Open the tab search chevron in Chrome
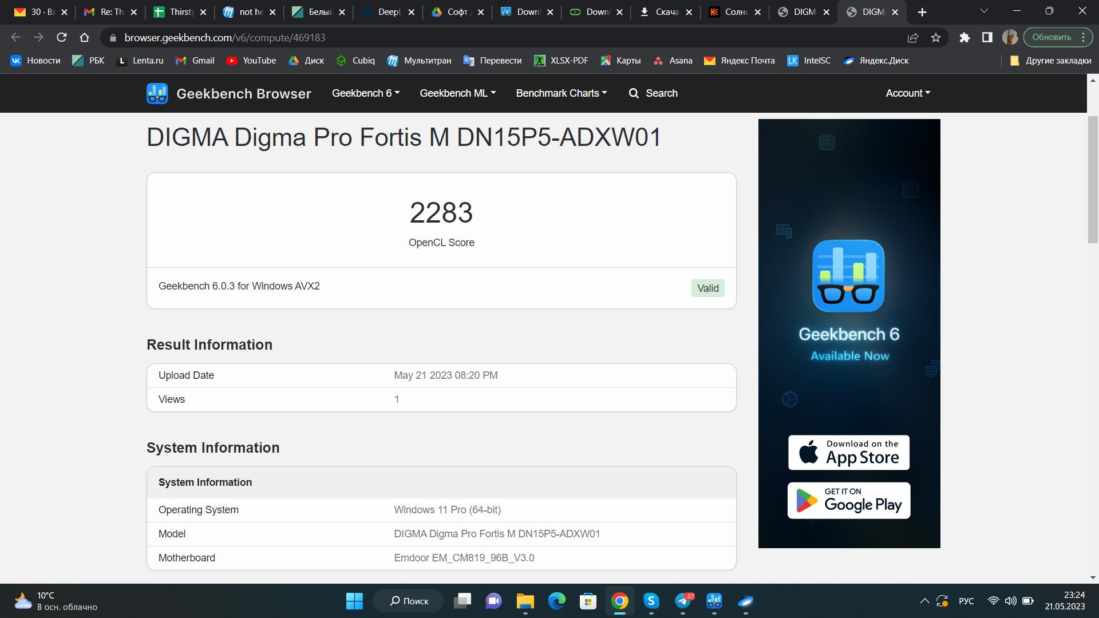The width and height of the screenshot is (1099, 618). pos(984,11)
